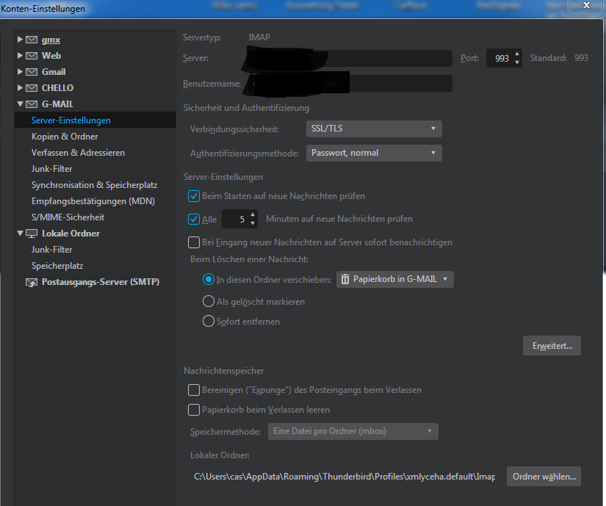606x506 pixels.
Task: Click the Web account envelope icon
Action: 32,56
